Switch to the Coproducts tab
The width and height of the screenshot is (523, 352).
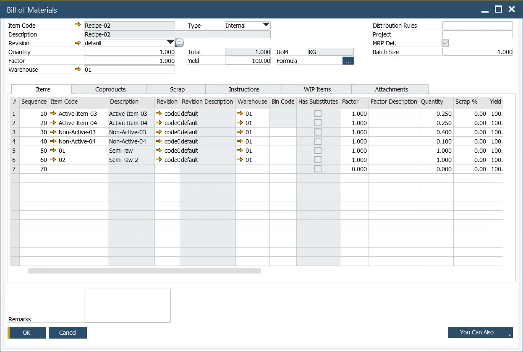110,89
